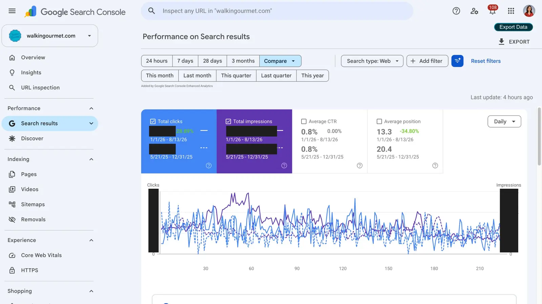This screenshot has height=304, width=542.
Task: Select the This quarter range
Action: [x=236, y=75]
